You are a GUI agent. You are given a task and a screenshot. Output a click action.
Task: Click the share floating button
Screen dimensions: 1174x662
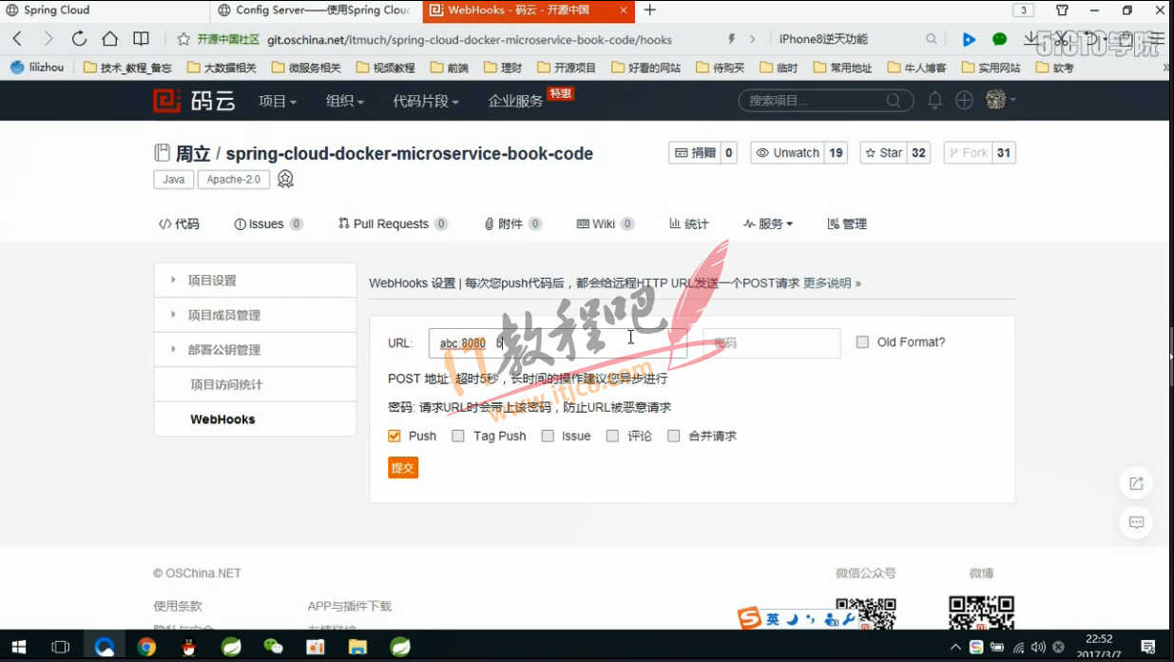coord(1136,483)
